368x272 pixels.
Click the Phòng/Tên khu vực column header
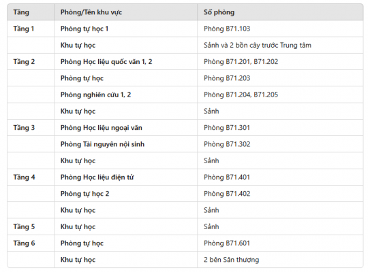91,12
